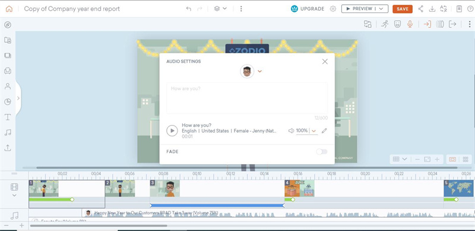
Task: Select the exit effect arrow icon
Action: [x=452, y=24]
